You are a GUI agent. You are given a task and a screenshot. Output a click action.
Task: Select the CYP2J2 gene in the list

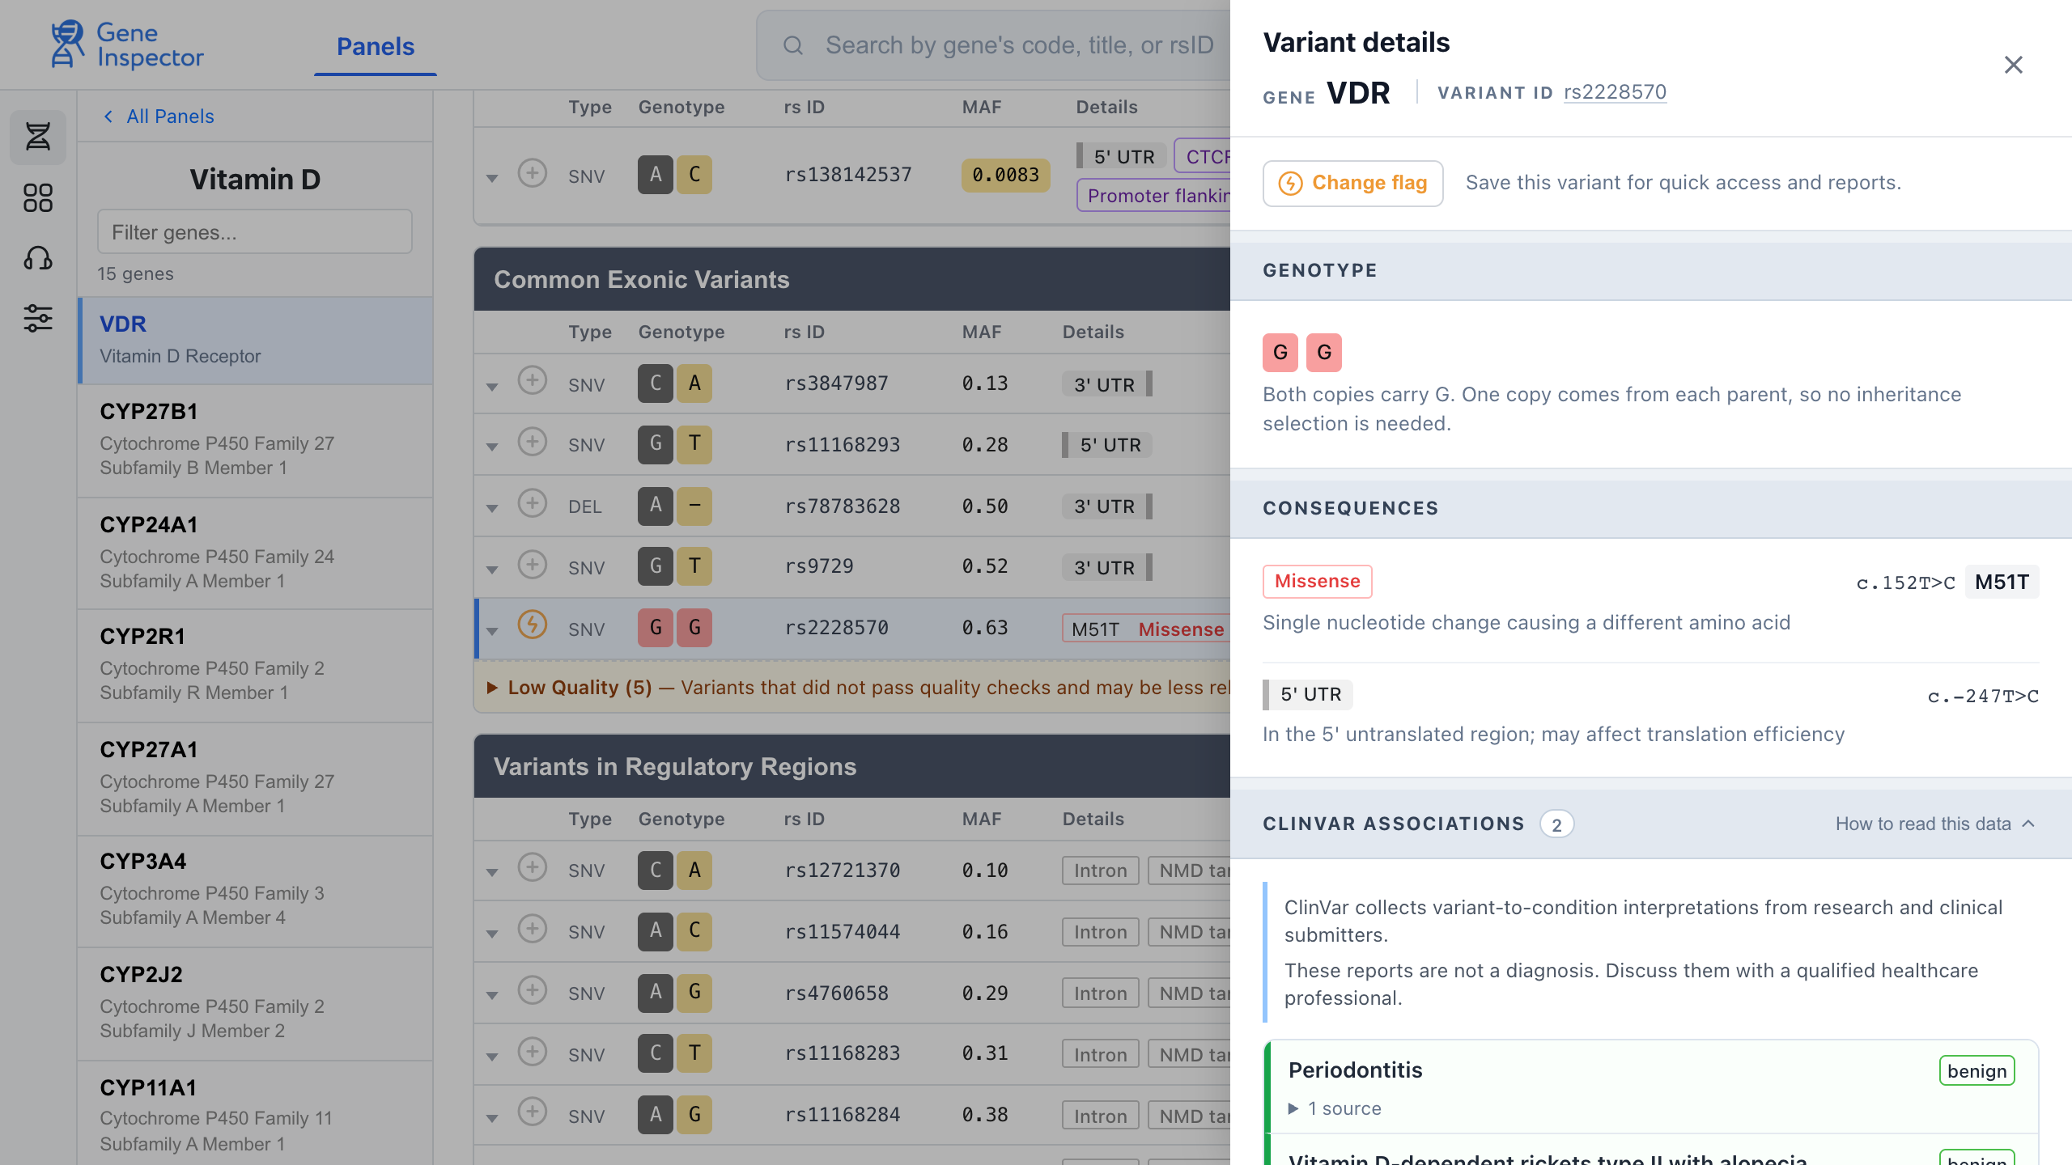point(256,1003)
